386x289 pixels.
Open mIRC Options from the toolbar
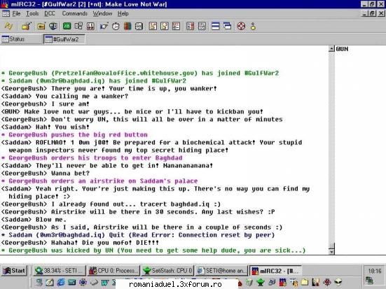[x=27, y=26]
